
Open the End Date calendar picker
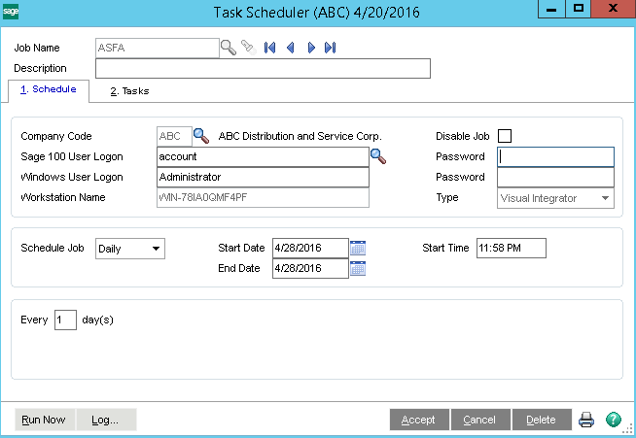(x=358, y=268)
